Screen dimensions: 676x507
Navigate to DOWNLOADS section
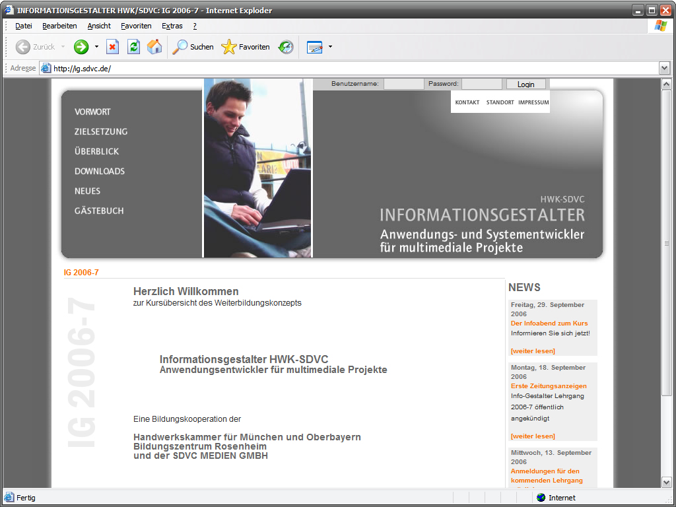[100, 171]
